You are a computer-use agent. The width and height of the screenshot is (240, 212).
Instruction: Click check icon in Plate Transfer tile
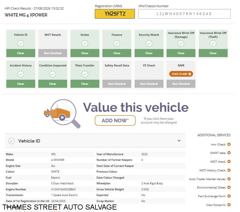click(85, 74)
